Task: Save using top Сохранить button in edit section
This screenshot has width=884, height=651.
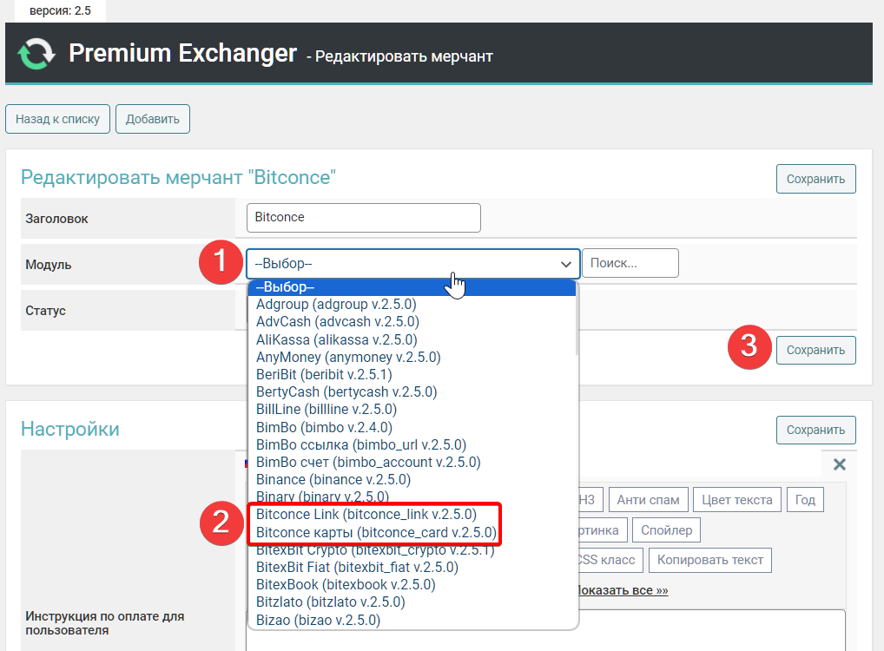Action: [x=815, y=179]
